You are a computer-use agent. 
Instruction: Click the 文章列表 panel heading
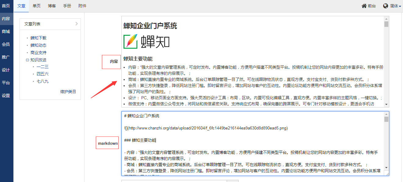[x=32, y=24]
